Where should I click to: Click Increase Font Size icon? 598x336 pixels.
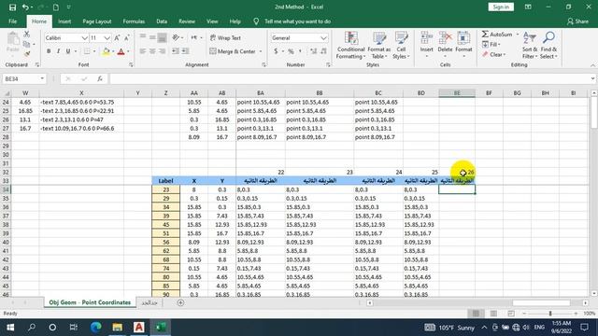(117, 37)
